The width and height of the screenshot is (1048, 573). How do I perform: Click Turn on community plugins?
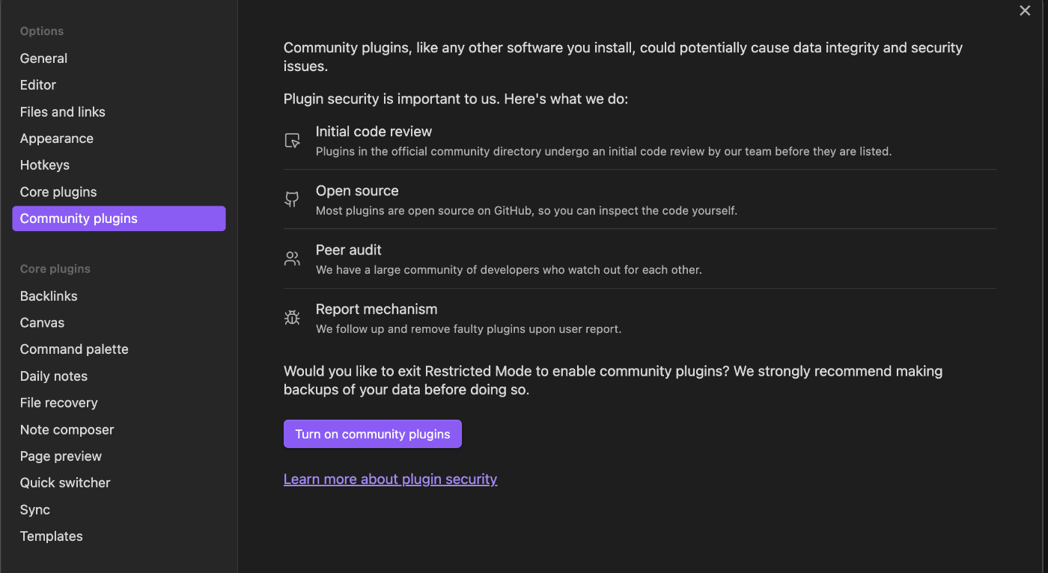(x=372, y=434)
